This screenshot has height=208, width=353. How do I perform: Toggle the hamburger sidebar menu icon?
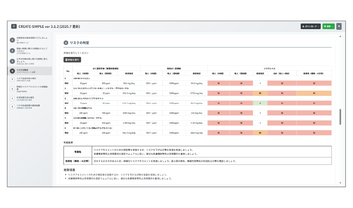[x=14, y=26]
